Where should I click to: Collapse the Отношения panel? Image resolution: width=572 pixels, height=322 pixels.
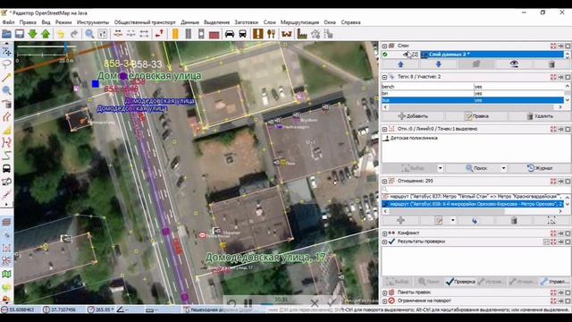(384, 182)
